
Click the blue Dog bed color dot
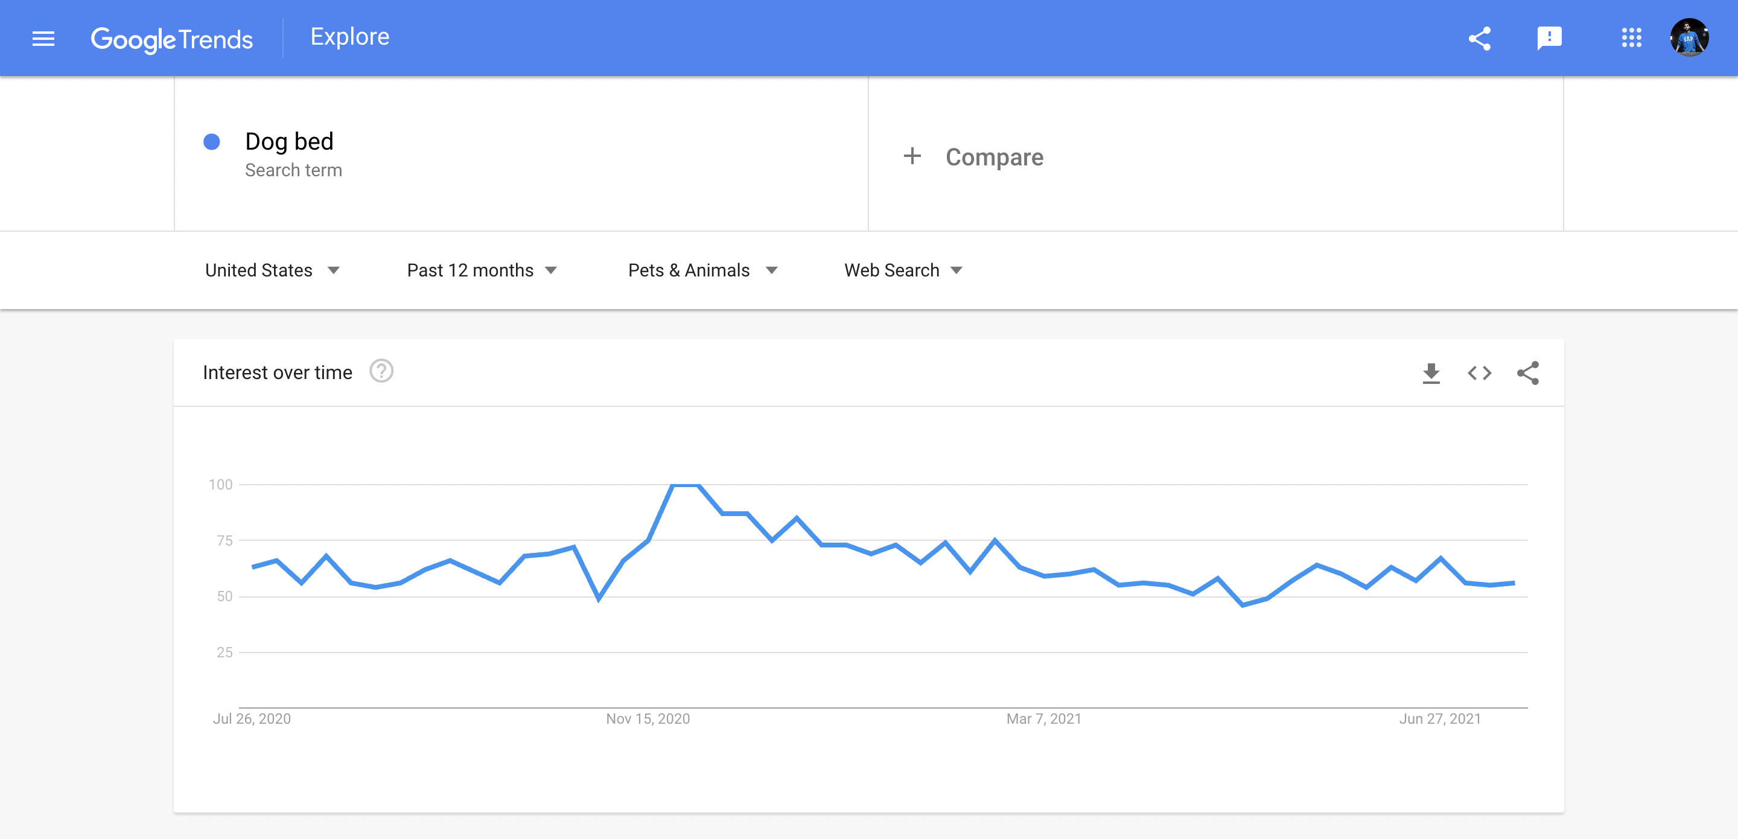coord(212,142)
